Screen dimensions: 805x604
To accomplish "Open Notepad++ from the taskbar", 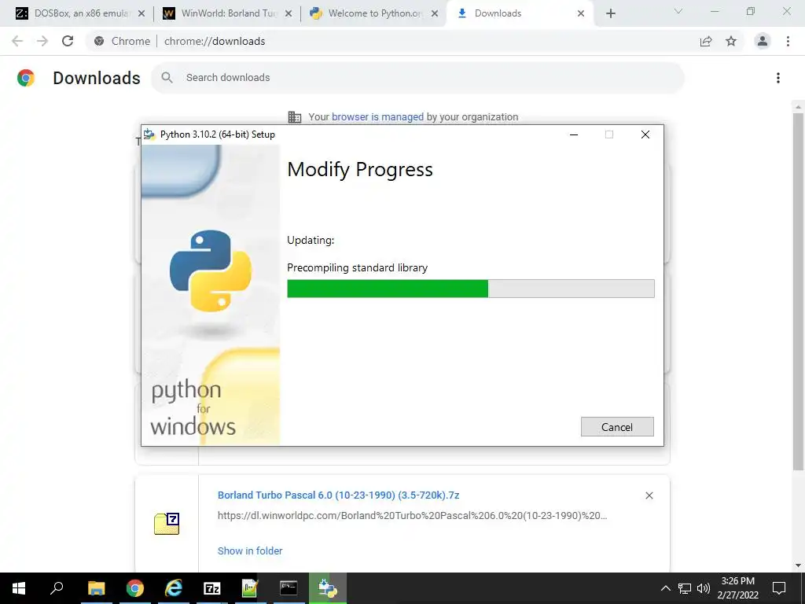I will pos(250,588).
